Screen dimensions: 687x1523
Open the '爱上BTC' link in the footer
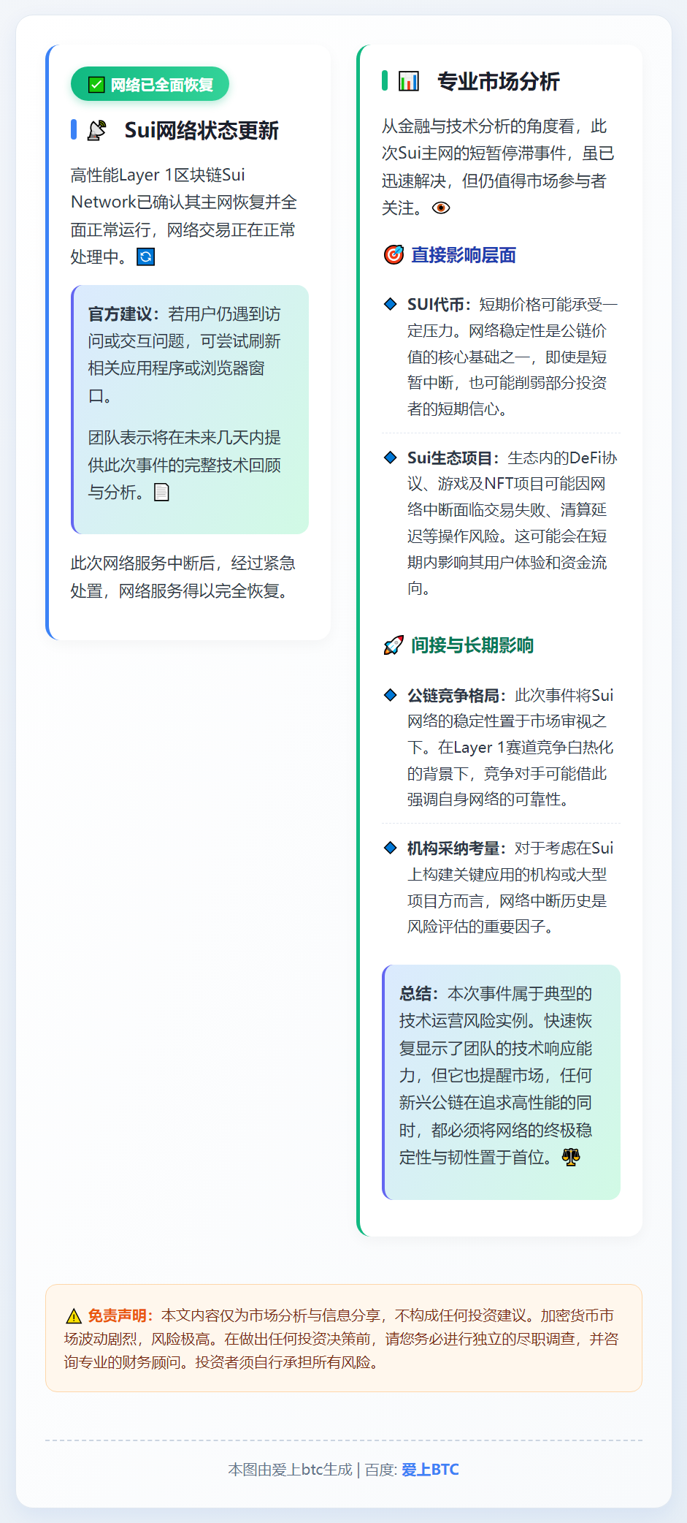click(430, 1470)
